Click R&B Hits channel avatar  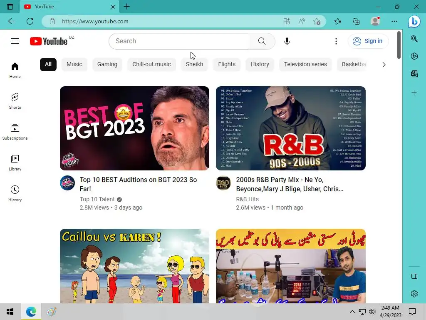pyautogui.click(x=223, y=183)
